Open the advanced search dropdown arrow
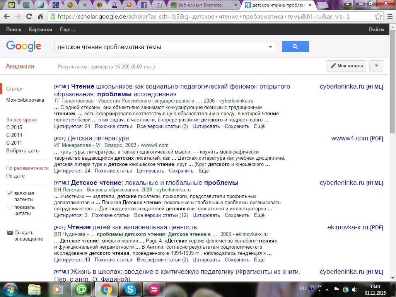396x297 pixels. tap(270, 47)
